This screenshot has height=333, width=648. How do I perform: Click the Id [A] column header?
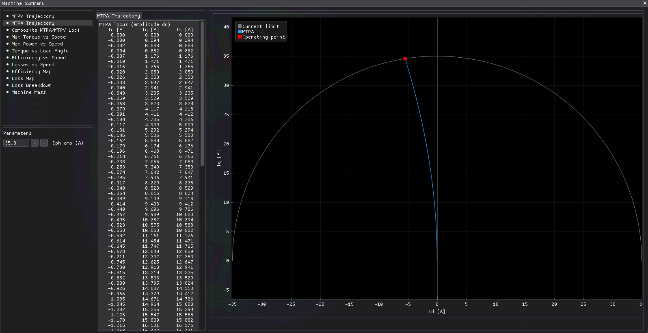pyautogui.click(x=117, y=30)
